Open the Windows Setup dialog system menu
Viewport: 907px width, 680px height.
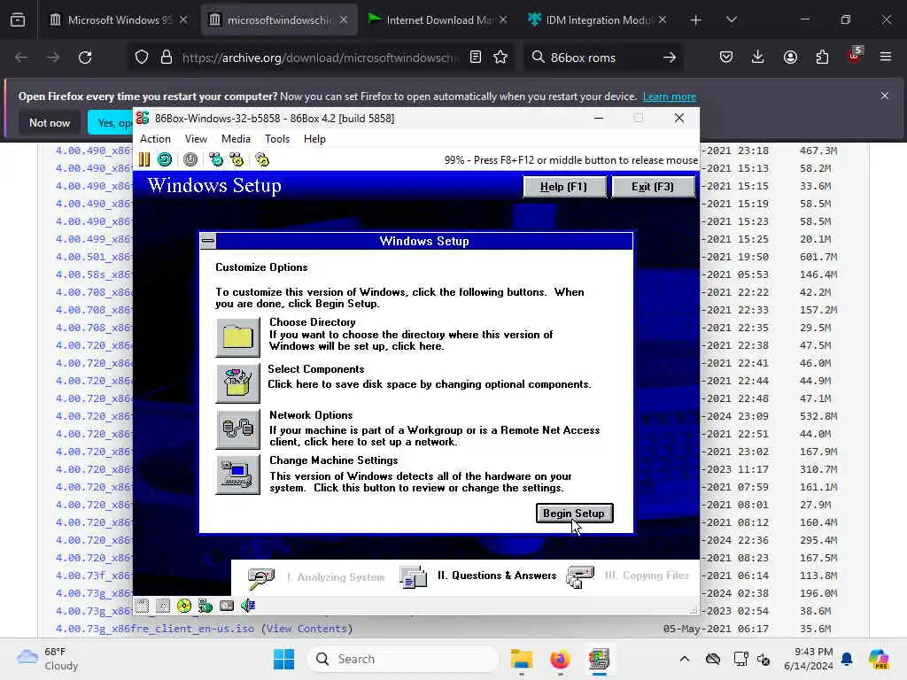point(208,241)
